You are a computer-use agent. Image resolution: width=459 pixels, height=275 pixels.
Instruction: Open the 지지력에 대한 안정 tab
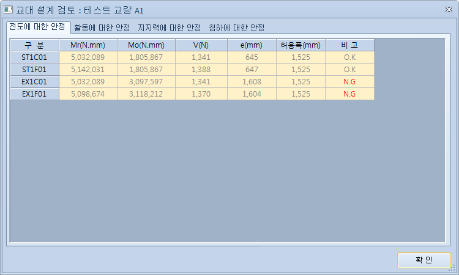tap(169, 28)
